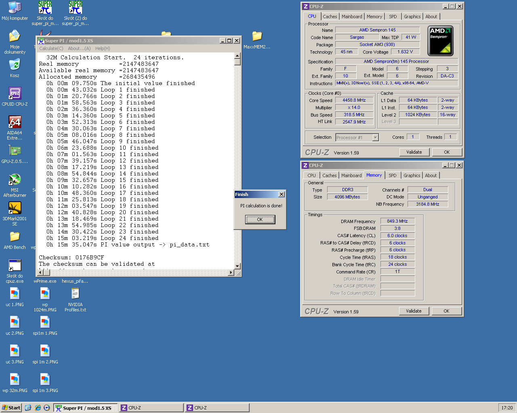
Task: Open About tab in bottom CPU-Z
Action: (431, 175)
